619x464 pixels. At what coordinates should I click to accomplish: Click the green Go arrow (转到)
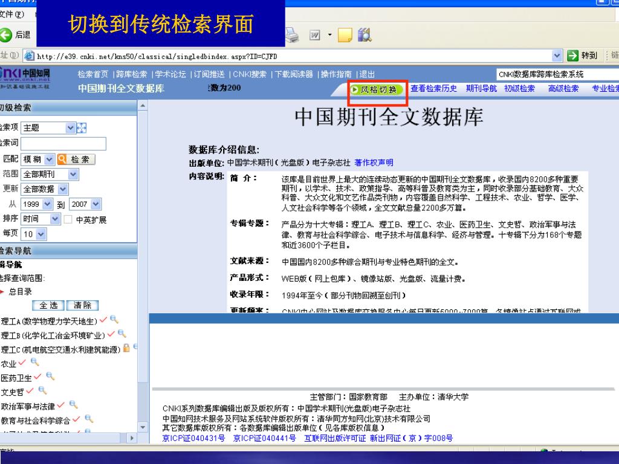[x=572, y=56]
